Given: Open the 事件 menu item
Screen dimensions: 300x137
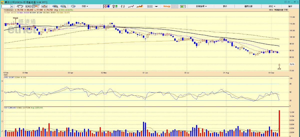Looking at the screenshot, I should [x=225, y=6].
